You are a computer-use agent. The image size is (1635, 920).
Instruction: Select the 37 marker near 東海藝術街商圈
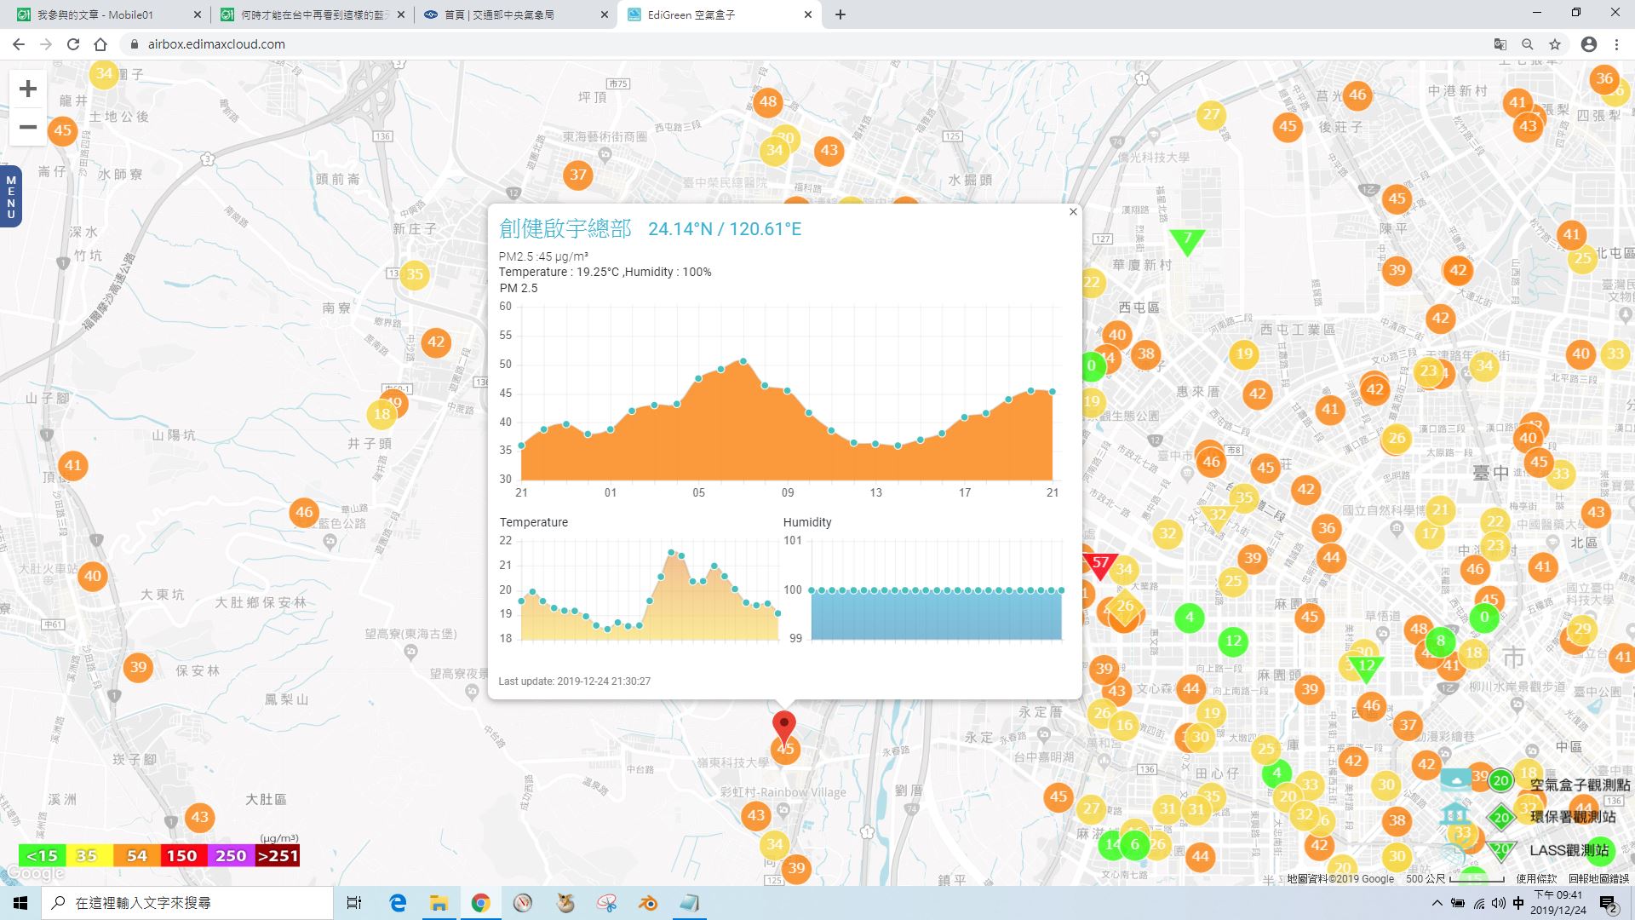tap(578, 175)
